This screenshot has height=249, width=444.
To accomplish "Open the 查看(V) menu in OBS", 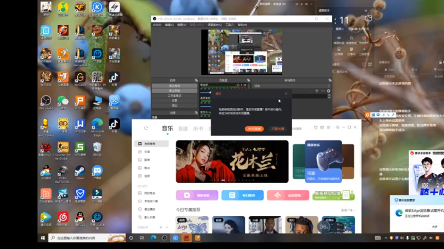I will point(181,25).
